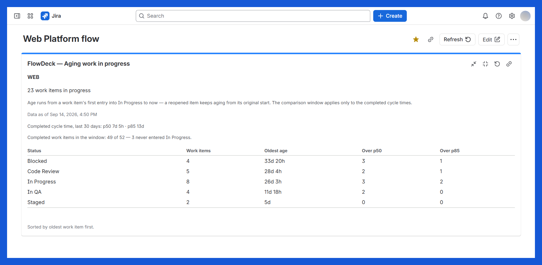Click the In QA status

34,192
